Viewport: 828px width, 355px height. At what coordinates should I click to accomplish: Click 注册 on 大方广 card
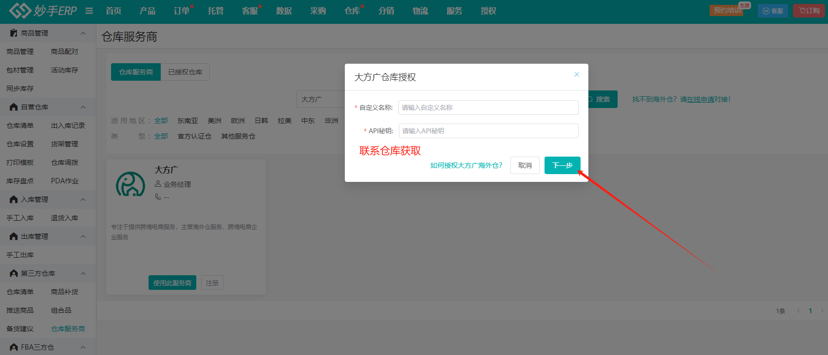(212, 283)
